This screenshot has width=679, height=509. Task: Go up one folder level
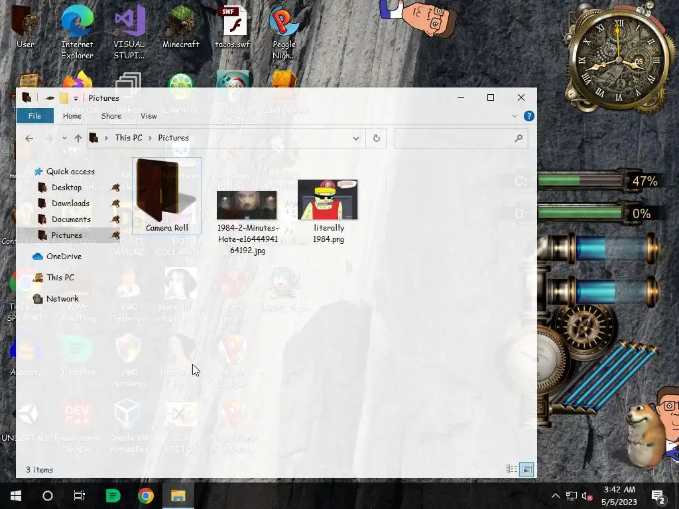click(78, 139)
